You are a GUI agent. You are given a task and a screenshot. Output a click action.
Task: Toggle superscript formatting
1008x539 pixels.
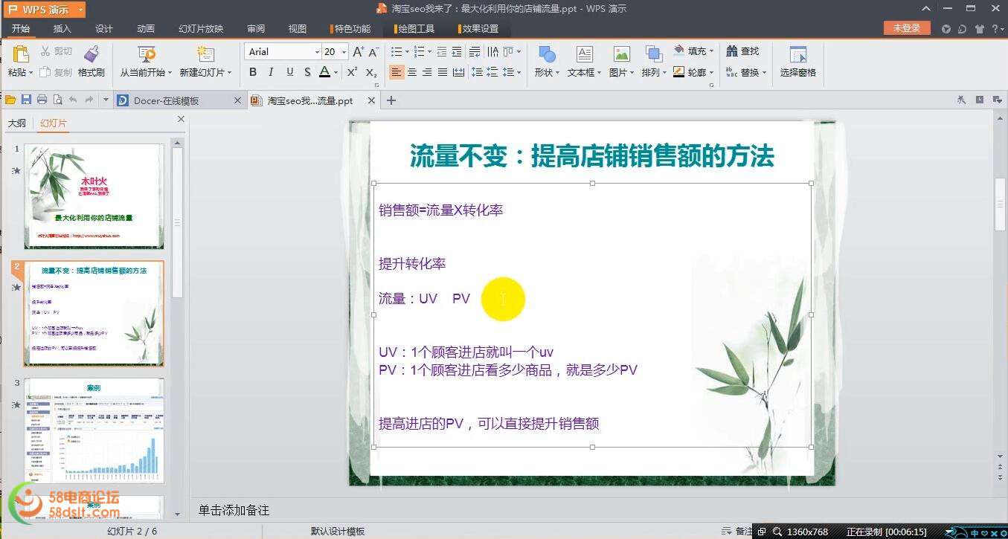click(x=353, y=72)
